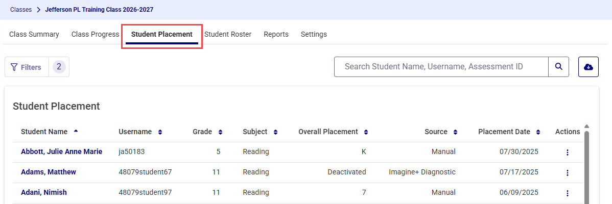Open student Adani, Nimish
Screen dimensions: 612x204
click(44, 192)
